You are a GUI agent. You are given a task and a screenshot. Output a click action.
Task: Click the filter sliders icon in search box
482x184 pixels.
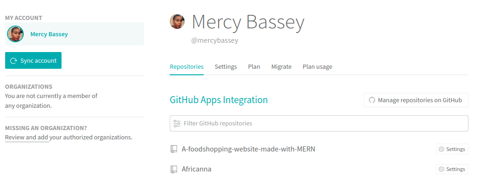177,124
